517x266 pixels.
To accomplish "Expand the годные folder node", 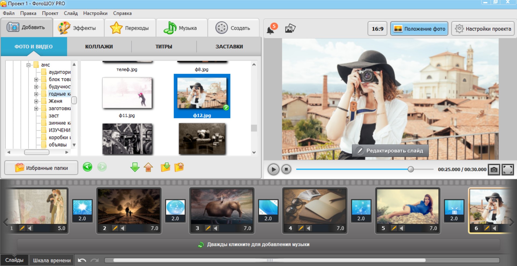I will tap(36, 94).
